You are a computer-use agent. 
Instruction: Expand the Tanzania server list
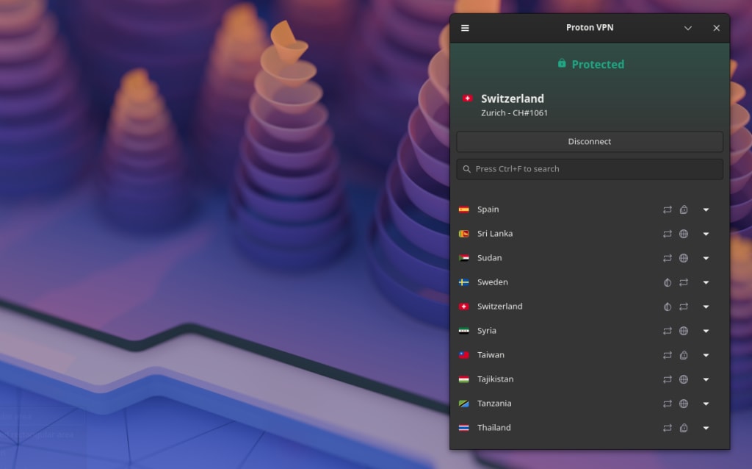pos(706,404)
